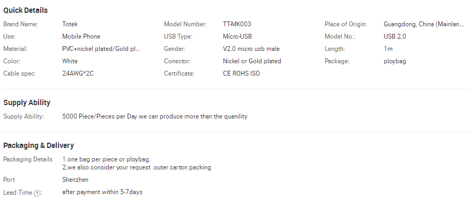
Task: Click the after payment within 5-7days text
Action: (x=102, y=192)
